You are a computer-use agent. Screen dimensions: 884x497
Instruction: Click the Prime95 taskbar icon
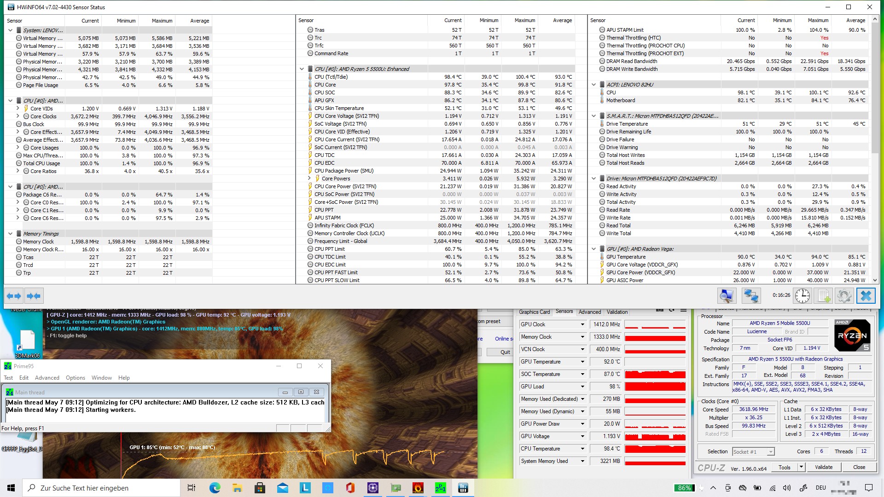point(440,488)
